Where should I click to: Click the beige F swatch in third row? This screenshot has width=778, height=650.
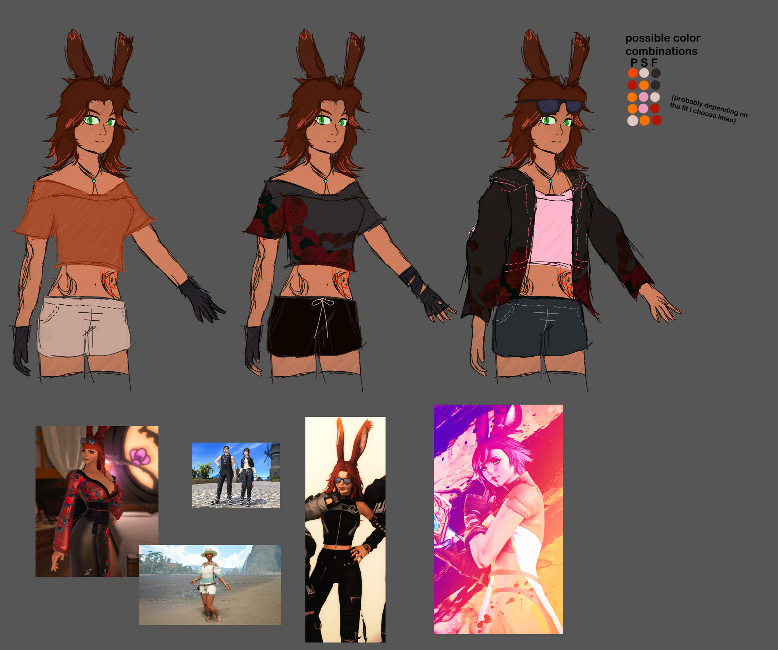[x=655, y=97]
